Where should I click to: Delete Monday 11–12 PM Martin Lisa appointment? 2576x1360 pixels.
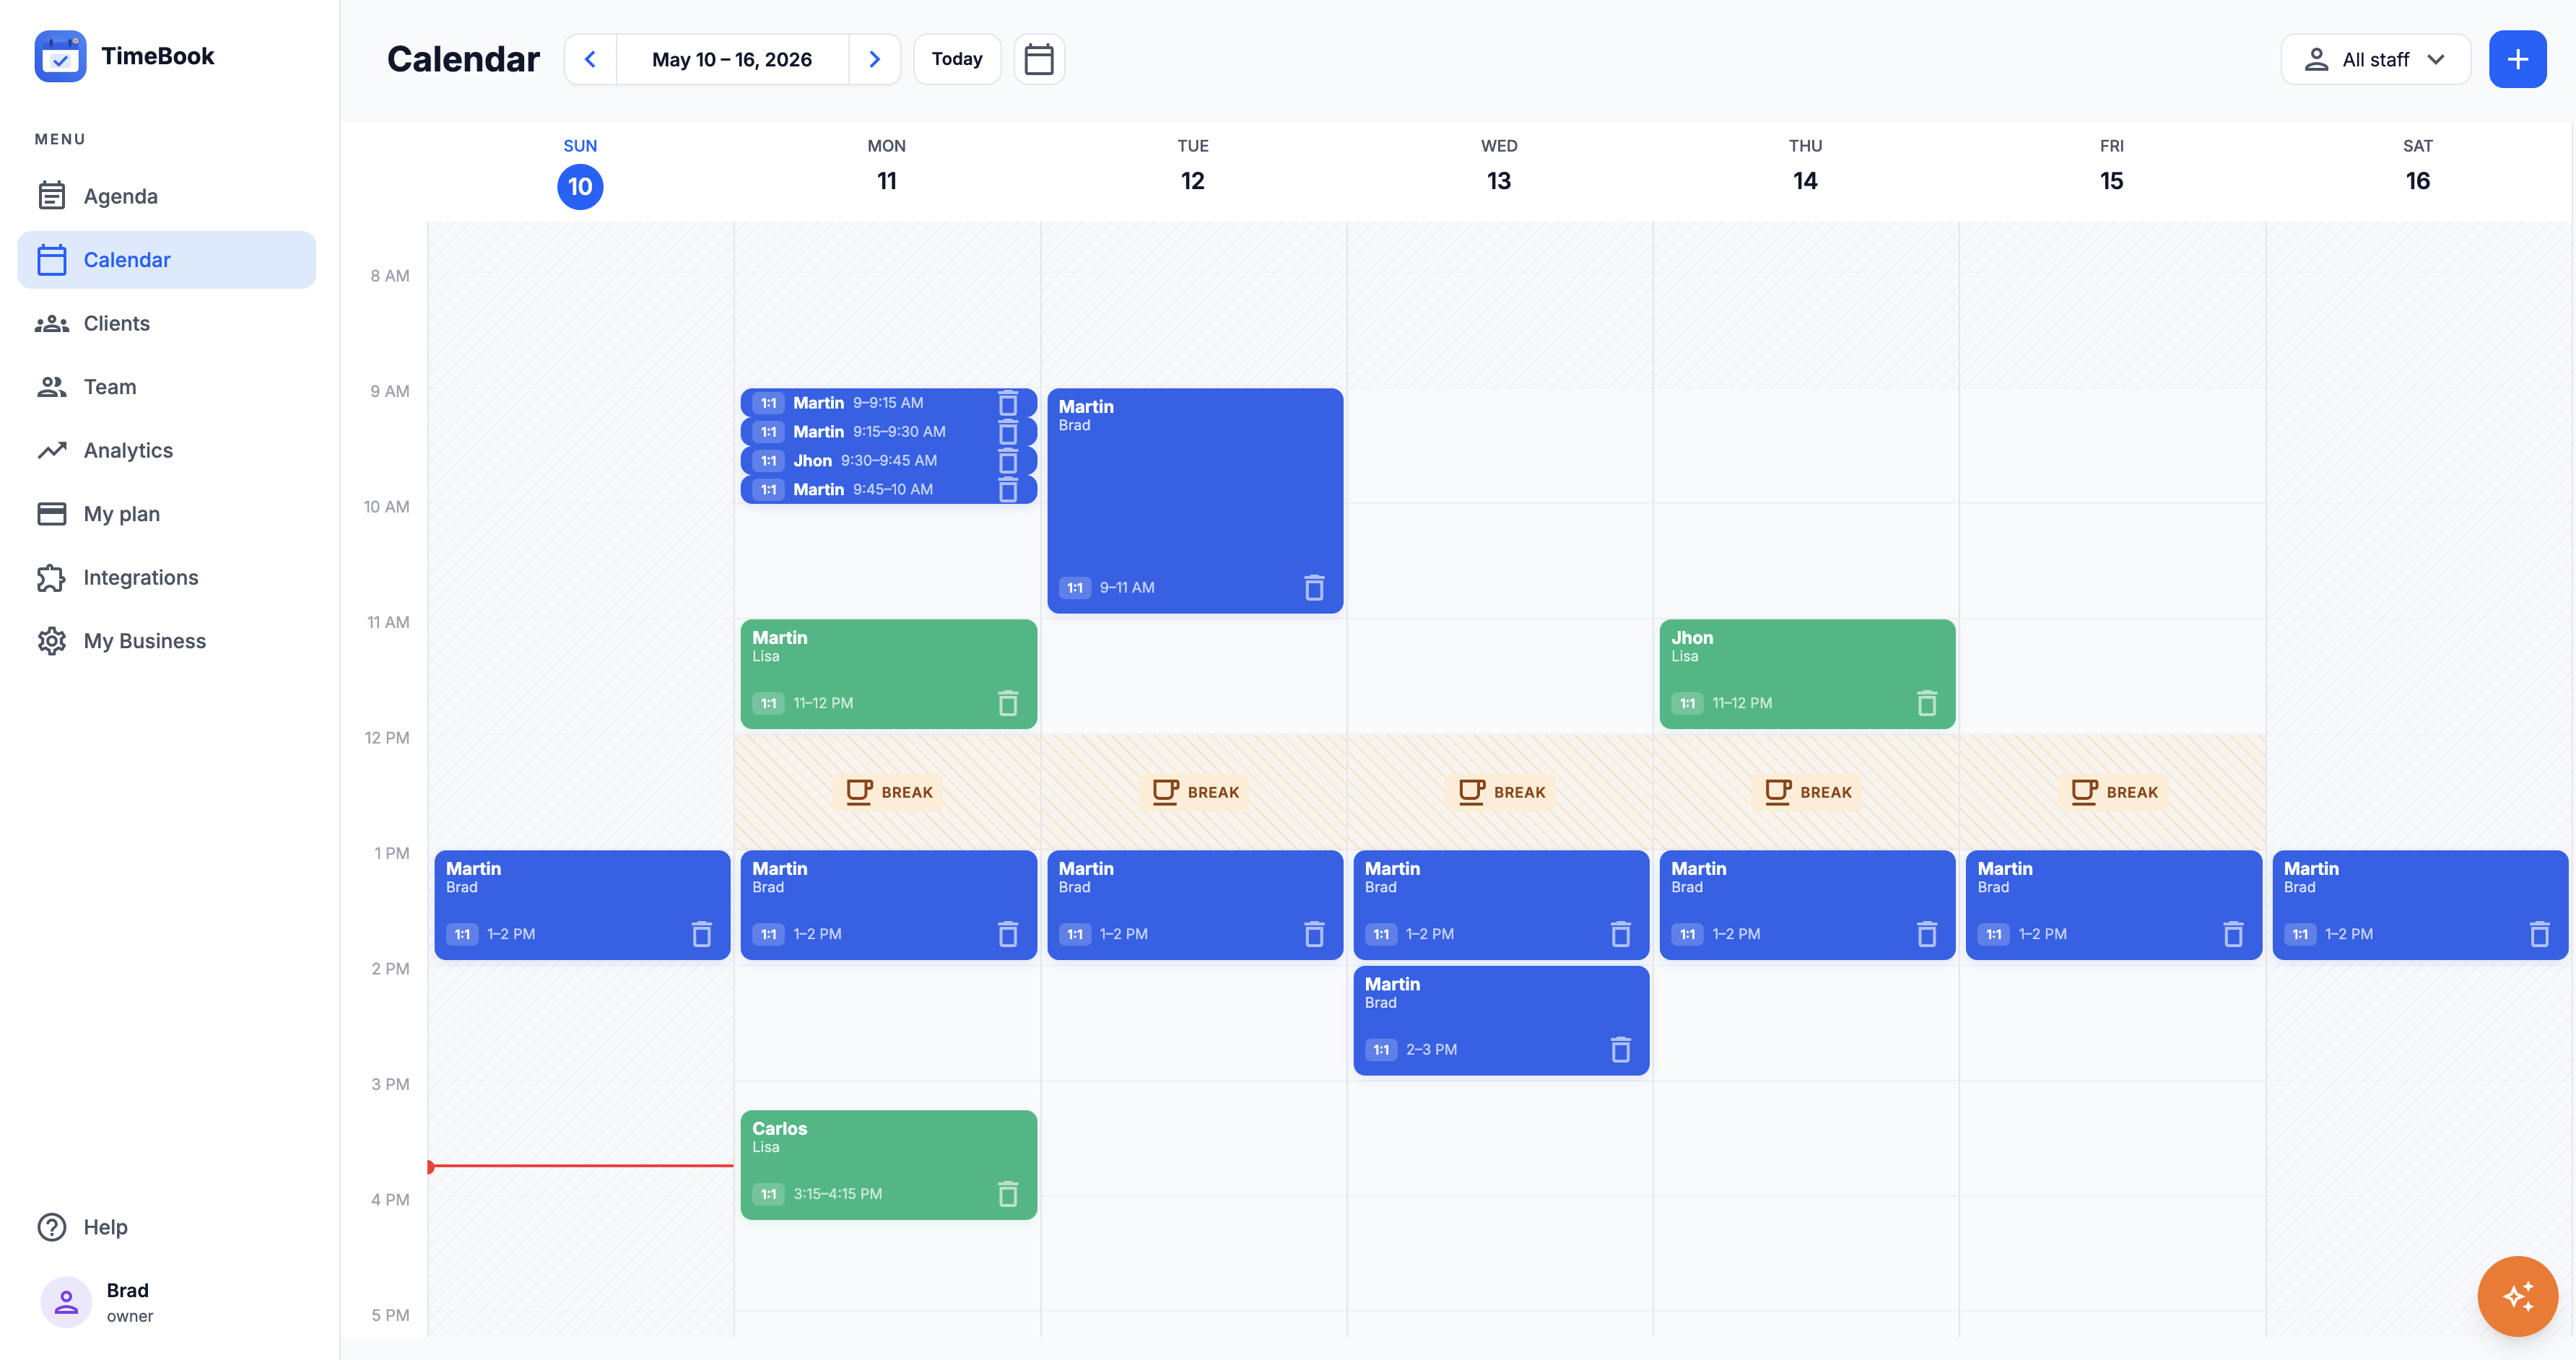point(1008,703)
